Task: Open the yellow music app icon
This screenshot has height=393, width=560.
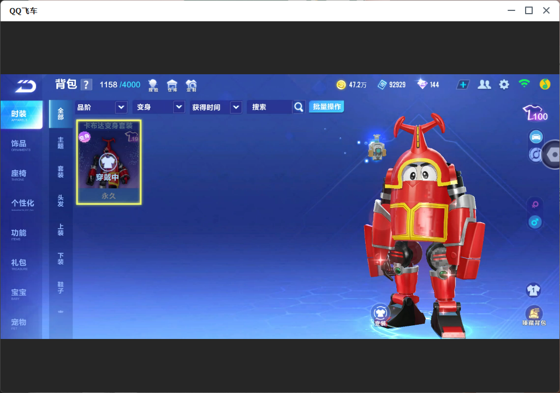Action: coord(545,84)
